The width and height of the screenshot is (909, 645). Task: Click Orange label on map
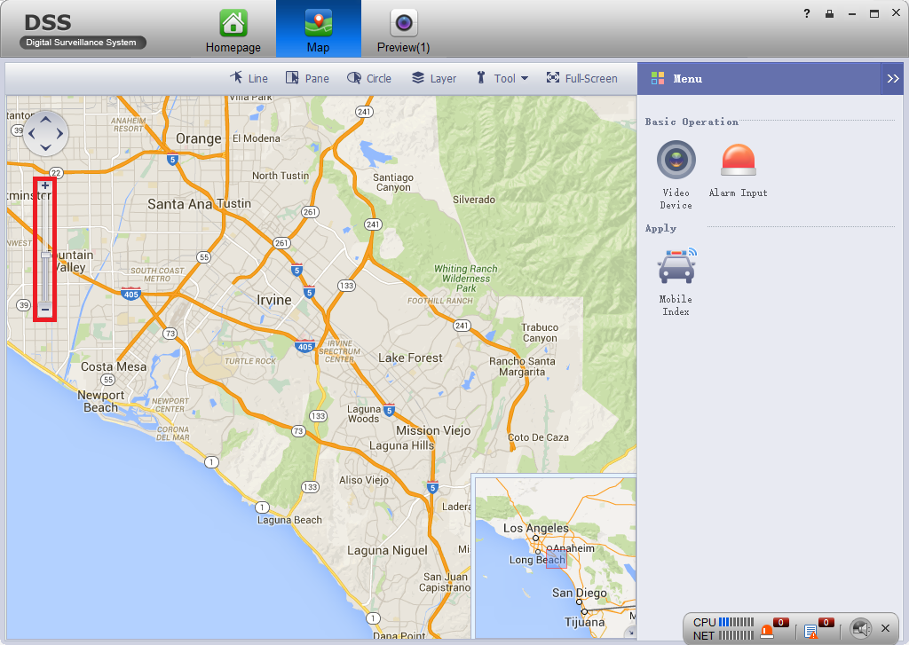[x=198, y=138]
